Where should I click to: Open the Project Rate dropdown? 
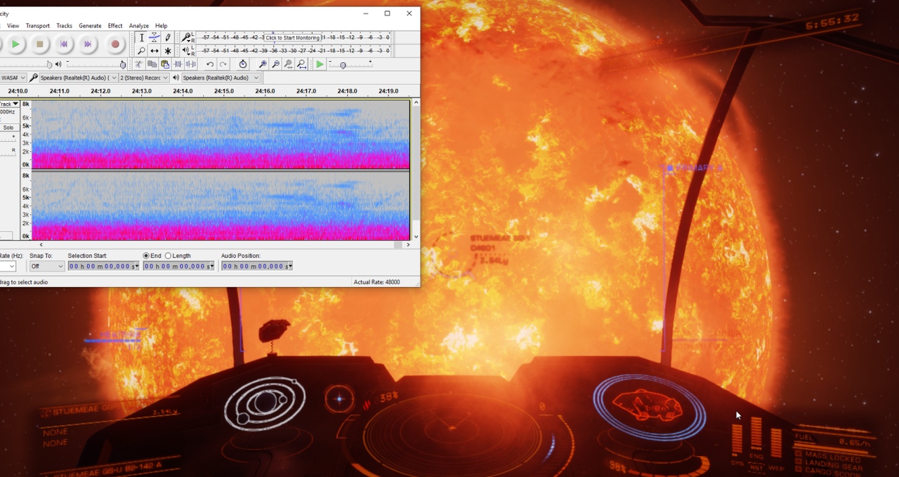point(8,267)
